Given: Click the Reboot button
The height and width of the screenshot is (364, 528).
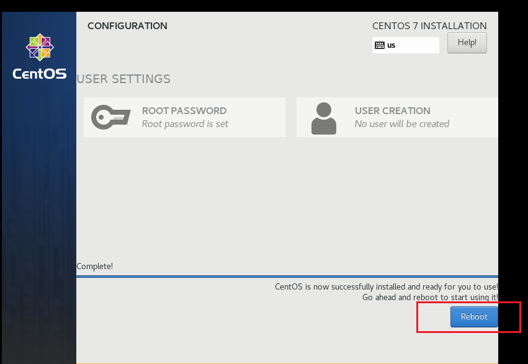Looking at the screenshot, I should (474, 317).
